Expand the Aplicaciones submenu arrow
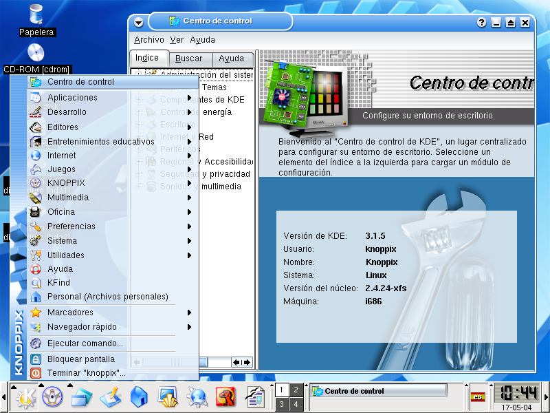This screenshot has height=413, width=550. coord(190,97)
